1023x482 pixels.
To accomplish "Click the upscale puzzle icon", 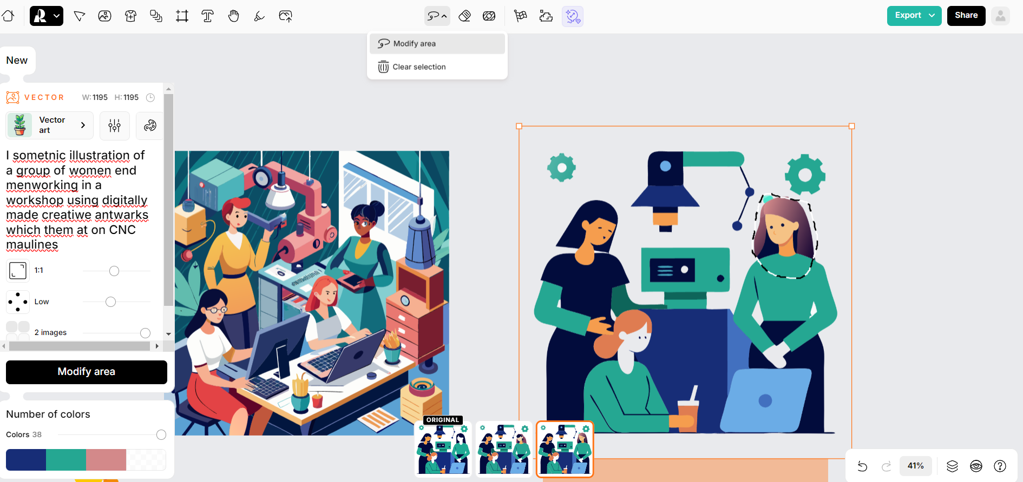I will point(546,16).
